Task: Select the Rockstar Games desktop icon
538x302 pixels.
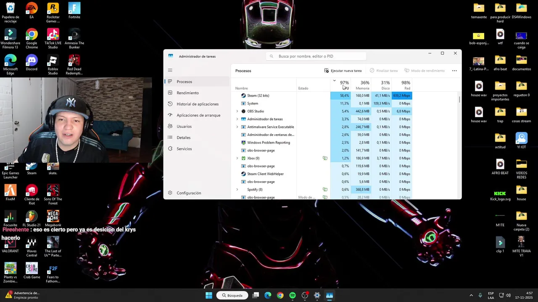Action: pyautogui.click(x=53, y=13)
